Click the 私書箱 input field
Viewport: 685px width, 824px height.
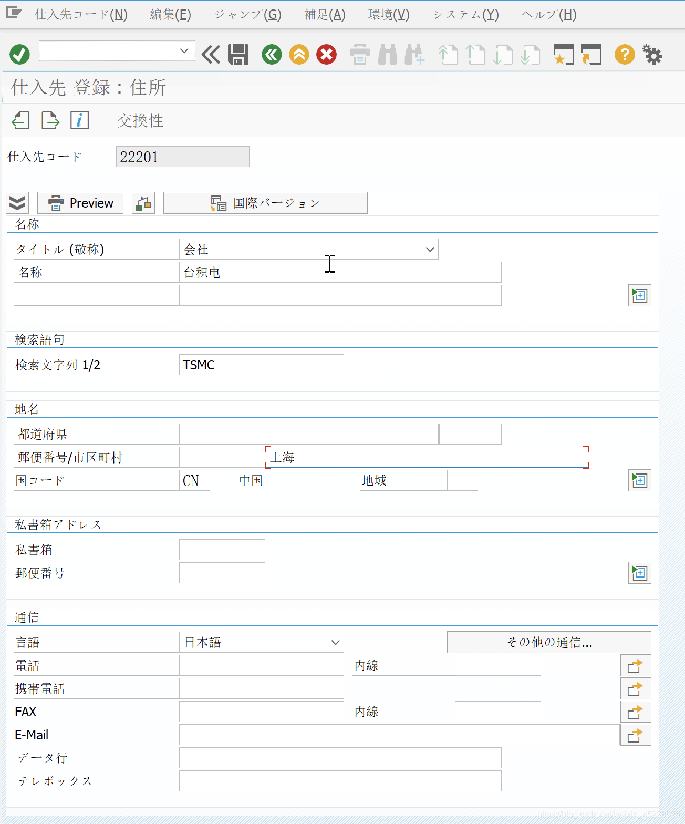click(222, 550)
